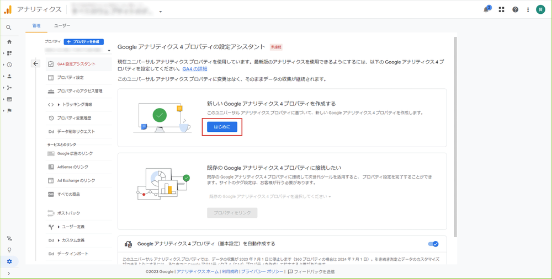Open the Discover lightbulb icon
Viewport: 552px width, 279px height.
[9, 250]
